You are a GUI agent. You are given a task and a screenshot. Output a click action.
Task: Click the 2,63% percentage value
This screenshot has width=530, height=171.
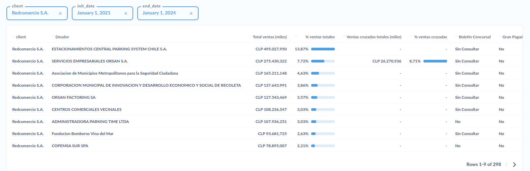303,134
